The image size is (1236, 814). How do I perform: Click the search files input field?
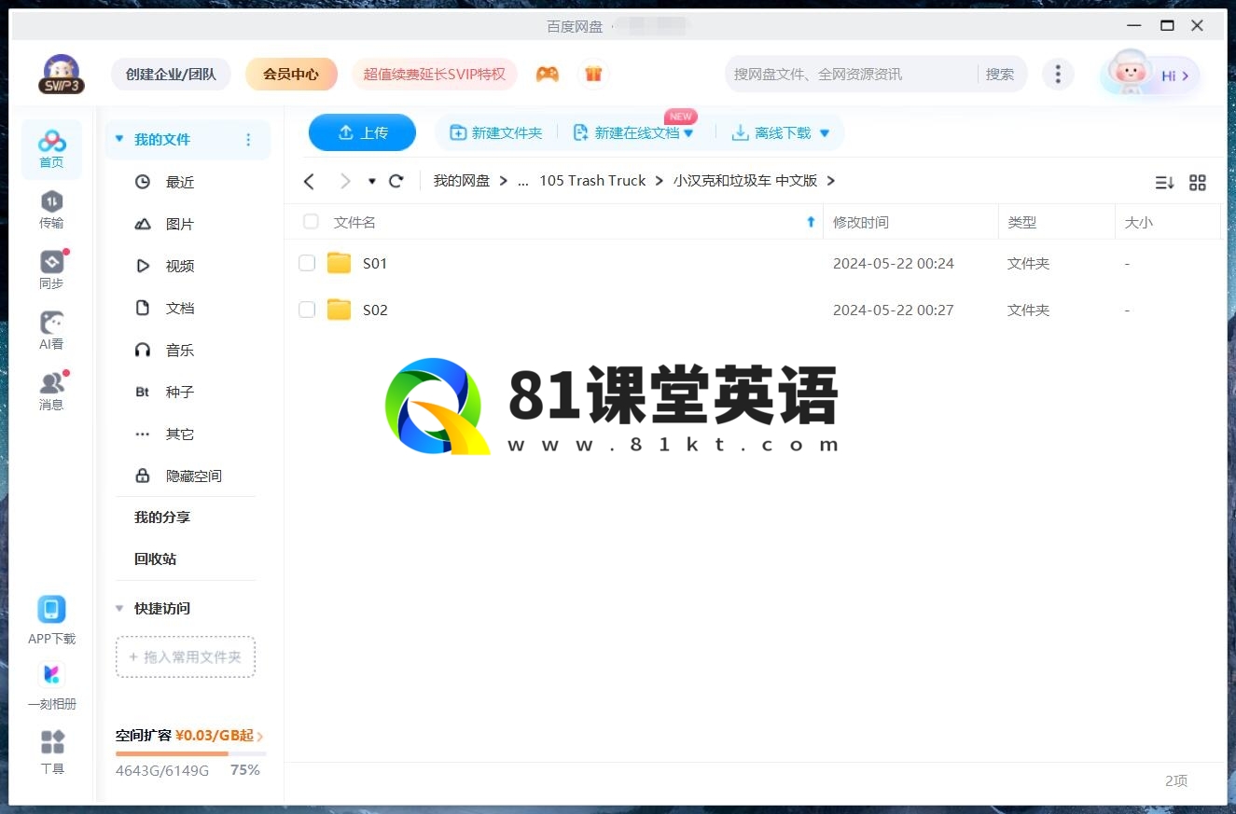852,74
